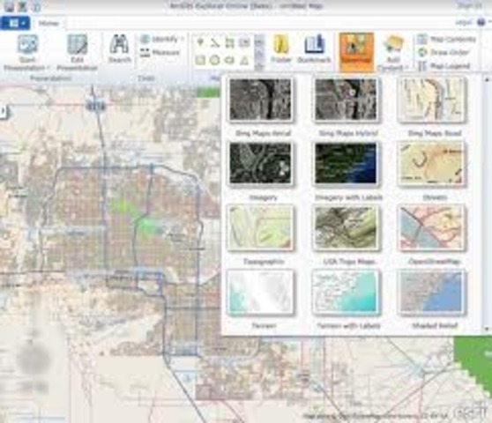Image resolution: width=492 pixels, height=423 pixels.
Task: Click the Bookmark icon
Action: click(x=314, y=44)
